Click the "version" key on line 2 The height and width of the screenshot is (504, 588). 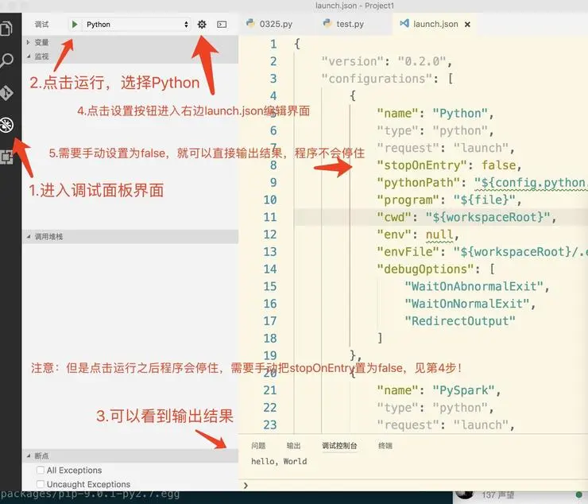click(x=353, y=61)
